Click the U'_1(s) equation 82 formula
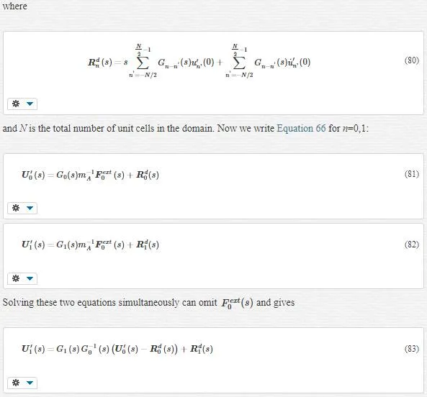The image size is (427, 397). pos(90,245)
